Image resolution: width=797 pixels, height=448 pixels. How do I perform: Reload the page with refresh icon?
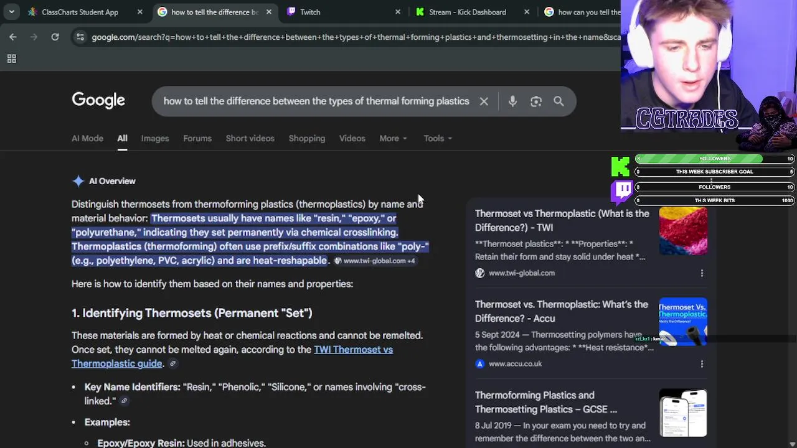55,37
